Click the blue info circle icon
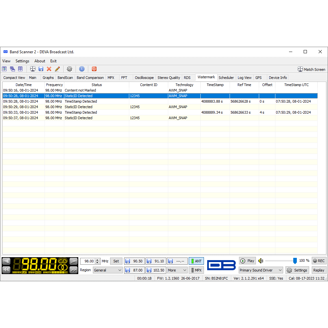The image size is (328, 328). point(82,69)
